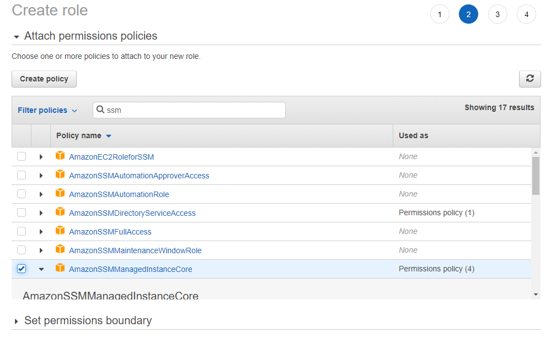Check the AmazonEC2RoleforSSM checkbox
The width and height of the screenshot is (551, 349).
[x=22, y=156]
